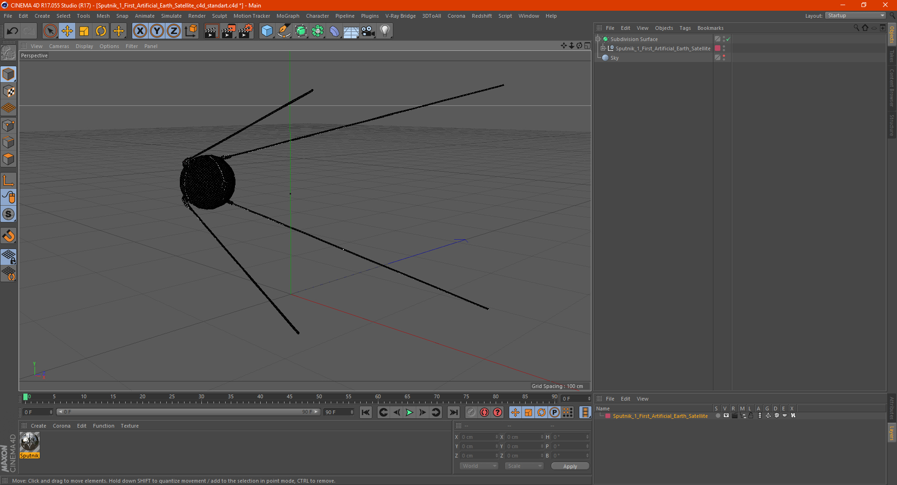Click the Undo arrow icon

click(x=13, y=31)
